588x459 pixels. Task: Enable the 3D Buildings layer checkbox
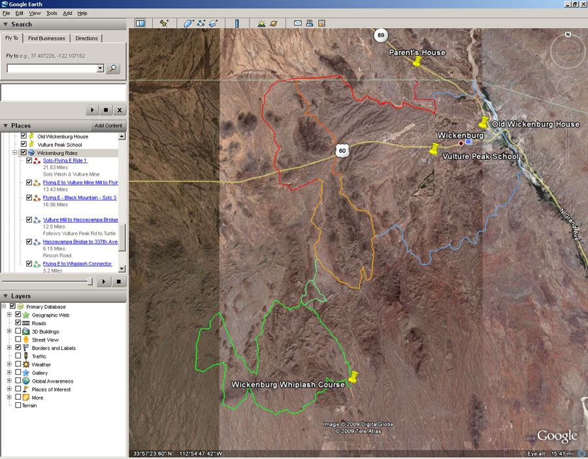click(x=18, y=331)
